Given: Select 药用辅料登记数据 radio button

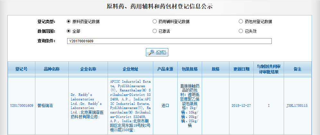Looking at the screenshot, I should point(155,21).
